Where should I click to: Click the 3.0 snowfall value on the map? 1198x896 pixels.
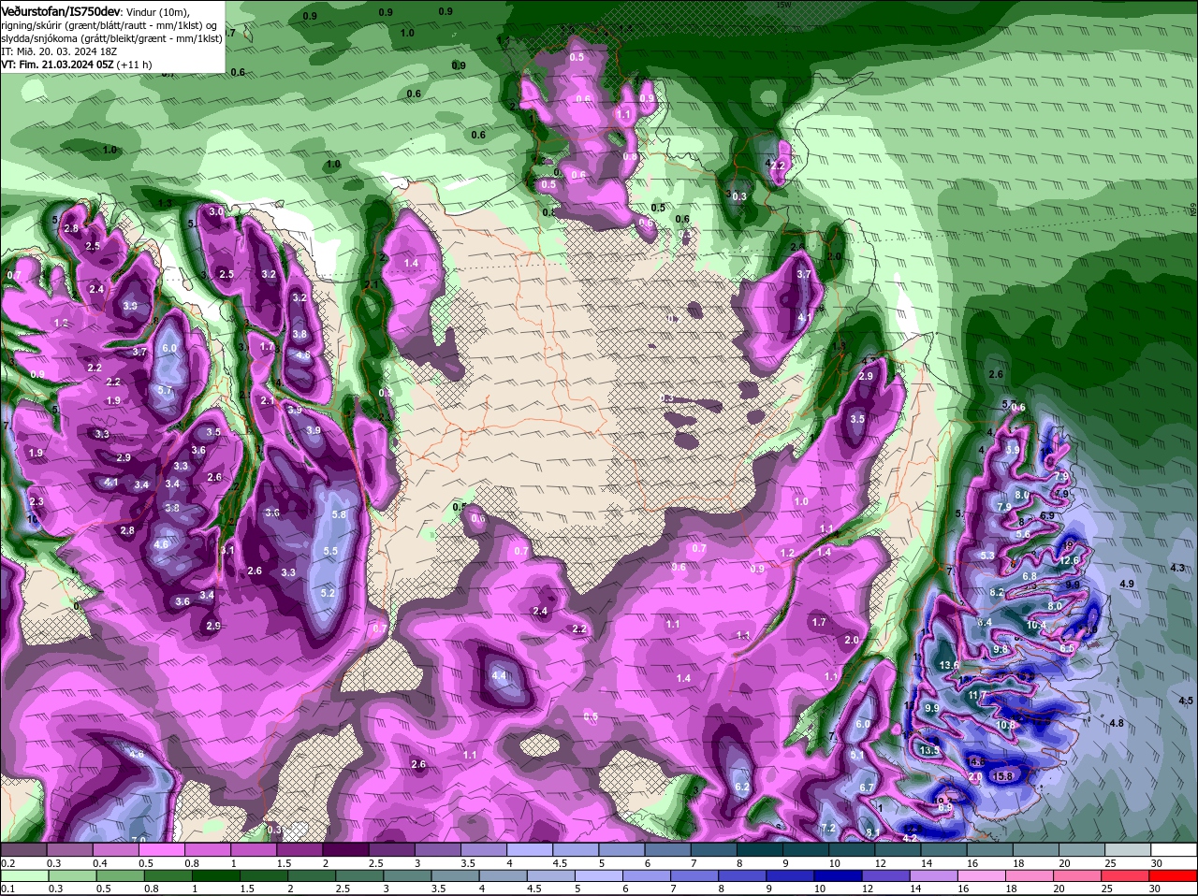tap(216, 212)
